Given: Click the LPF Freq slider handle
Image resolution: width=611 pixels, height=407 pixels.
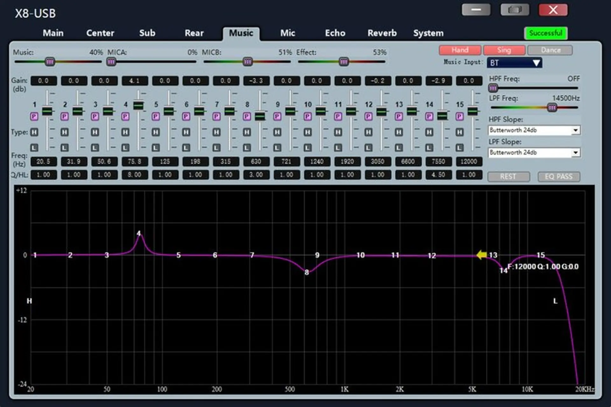Looking at the screenshot, I should coord(552,108).
